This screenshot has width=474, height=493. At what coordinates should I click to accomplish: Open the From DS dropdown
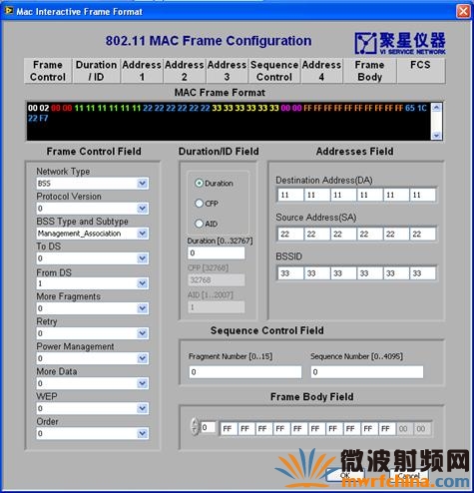tap(143, 283)
